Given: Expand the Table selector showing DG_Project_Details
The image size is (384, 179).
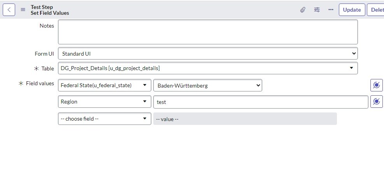Looking at the screenshot, I should (208, 68).
